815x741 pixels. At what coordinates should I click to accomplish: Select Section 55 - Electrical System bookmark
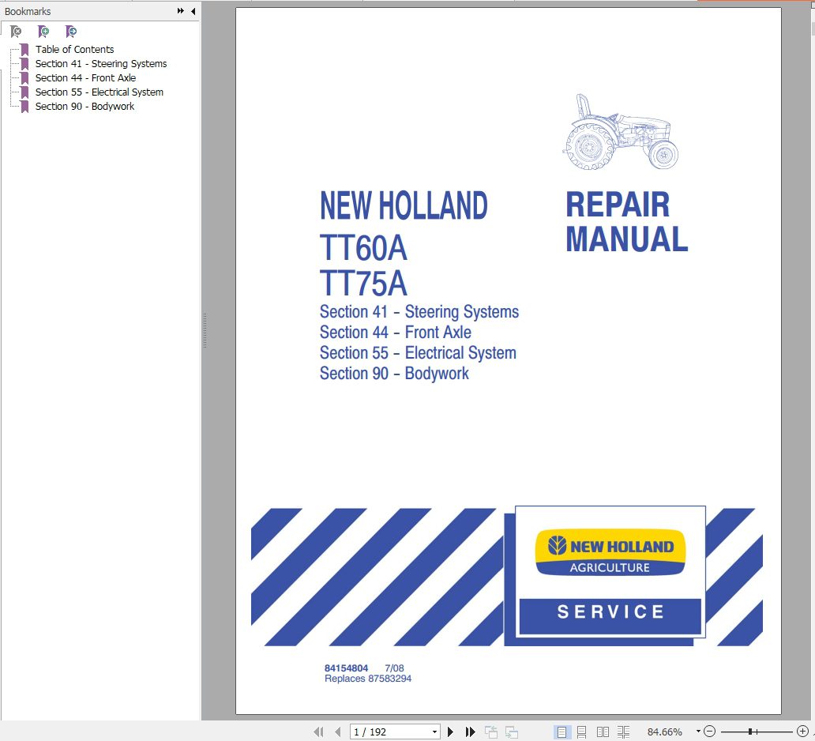click(100, 92)
